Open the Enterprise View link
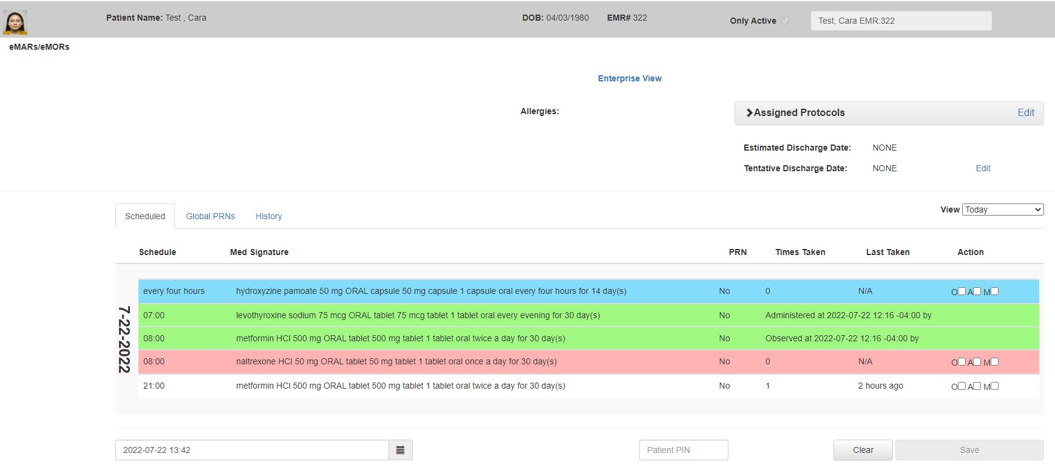 (629, 78)
